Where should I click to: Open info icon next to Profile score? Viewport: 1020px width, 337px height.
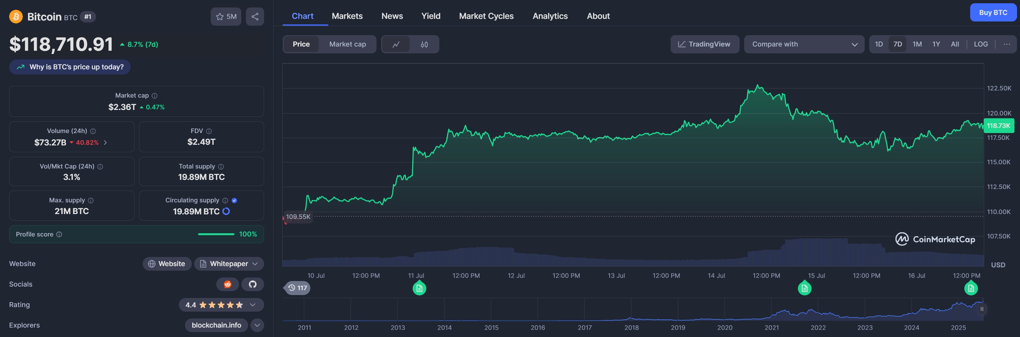(x=59, y=235)
